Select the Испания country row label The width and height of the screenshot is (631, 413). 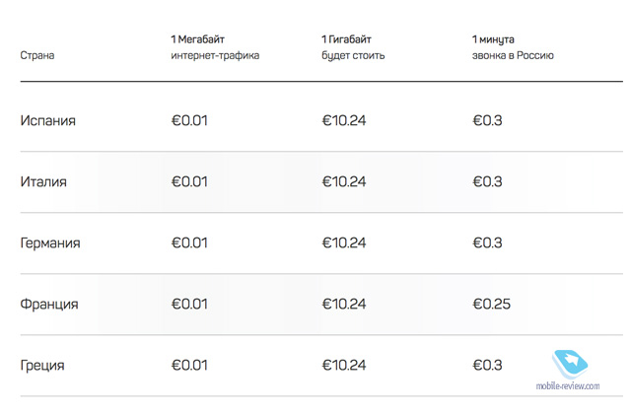coord(48,120)
